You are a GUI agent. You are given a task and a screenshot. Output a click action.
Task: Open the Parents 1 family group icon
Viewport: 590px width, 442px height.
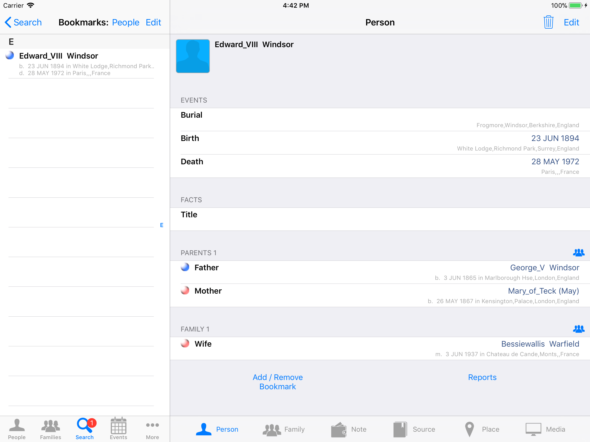click(578, 252)
